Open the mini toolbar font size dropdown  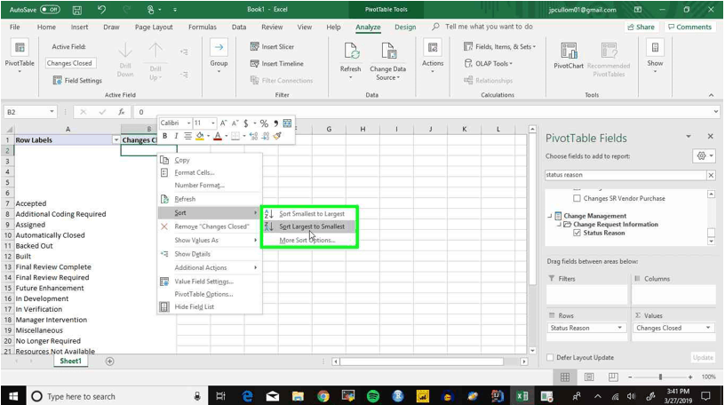[x=212, y=123]
